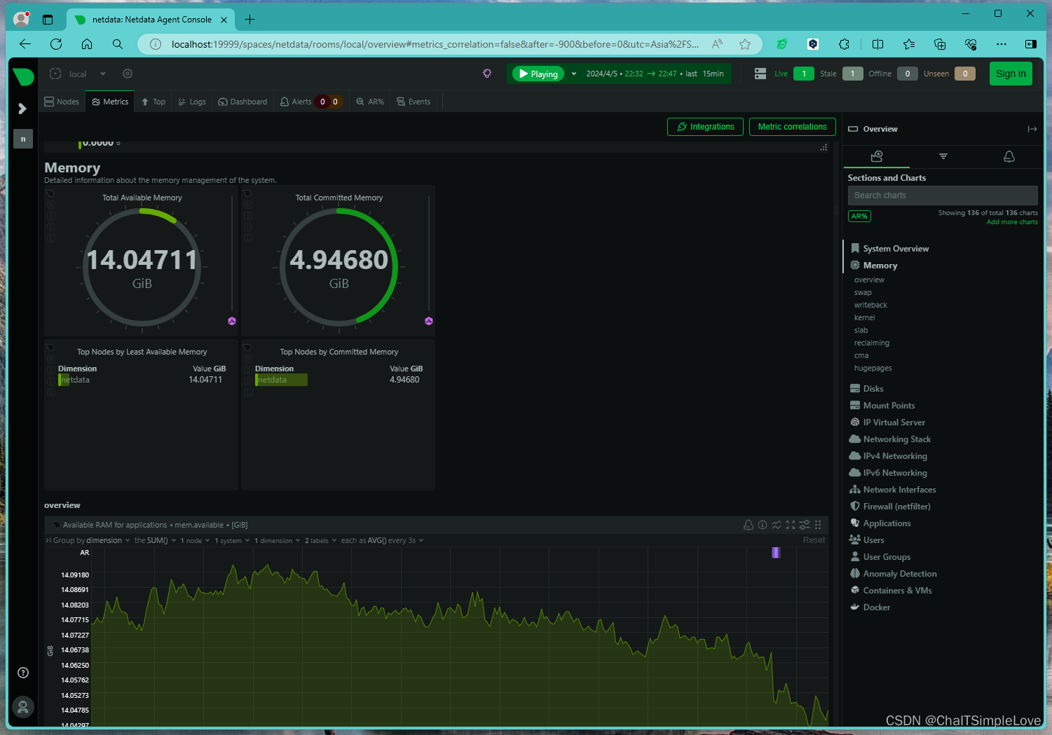Click the Sign in button
The height and width of the screenshot is (735, 1052).
[1011, 74]
